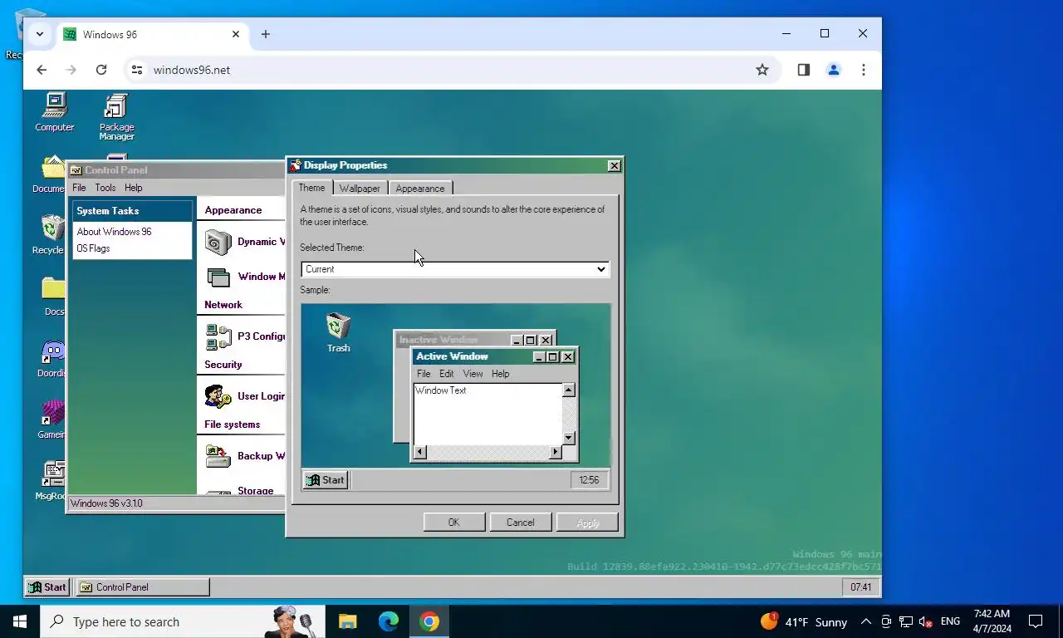Click the sample Start button preview
Viewport: 1063px width, 638px height.
[326, 480]
